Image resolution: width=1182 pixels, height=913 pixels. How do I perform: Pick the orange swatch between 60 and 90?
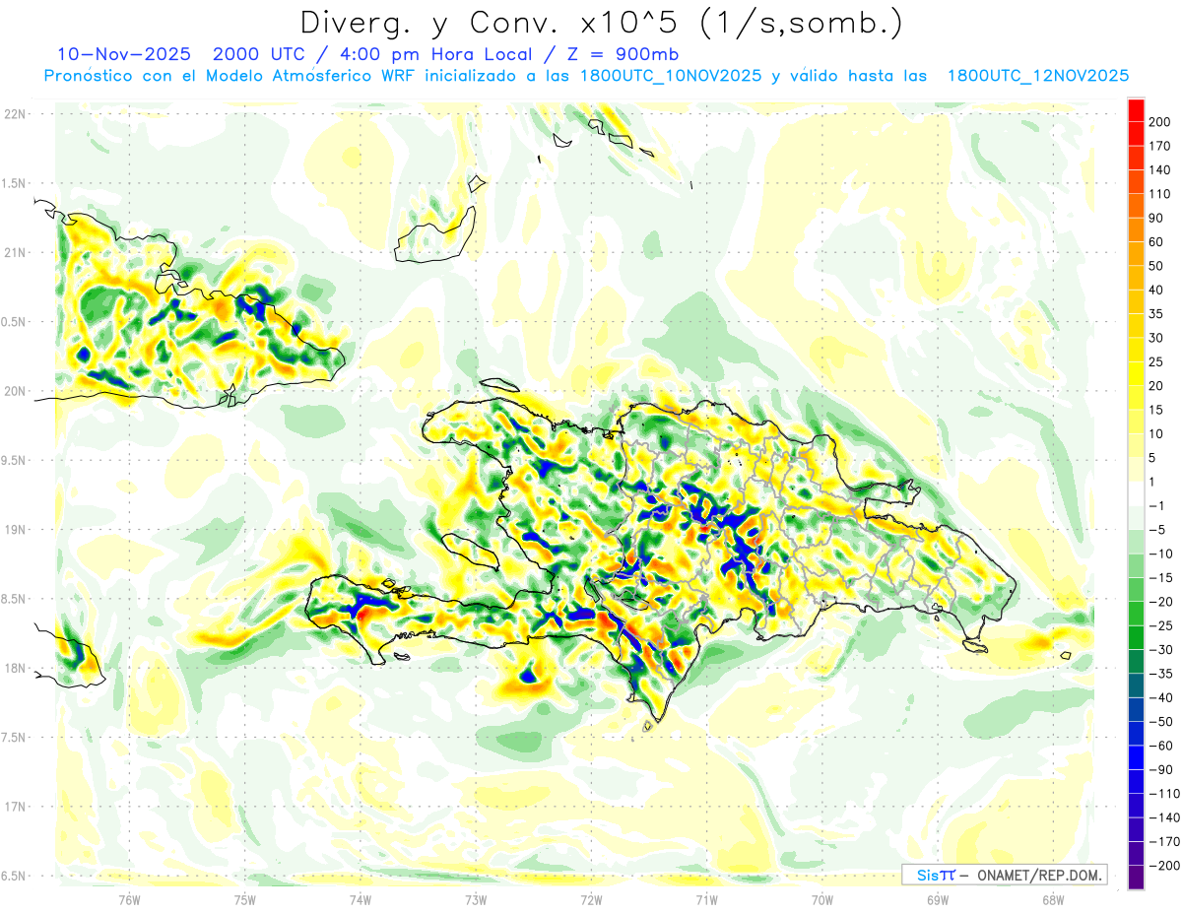(1137, 230)
